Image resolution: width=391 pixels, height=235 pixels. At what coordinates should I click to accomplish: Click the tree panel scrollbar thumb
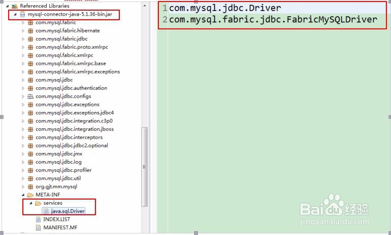144,167
